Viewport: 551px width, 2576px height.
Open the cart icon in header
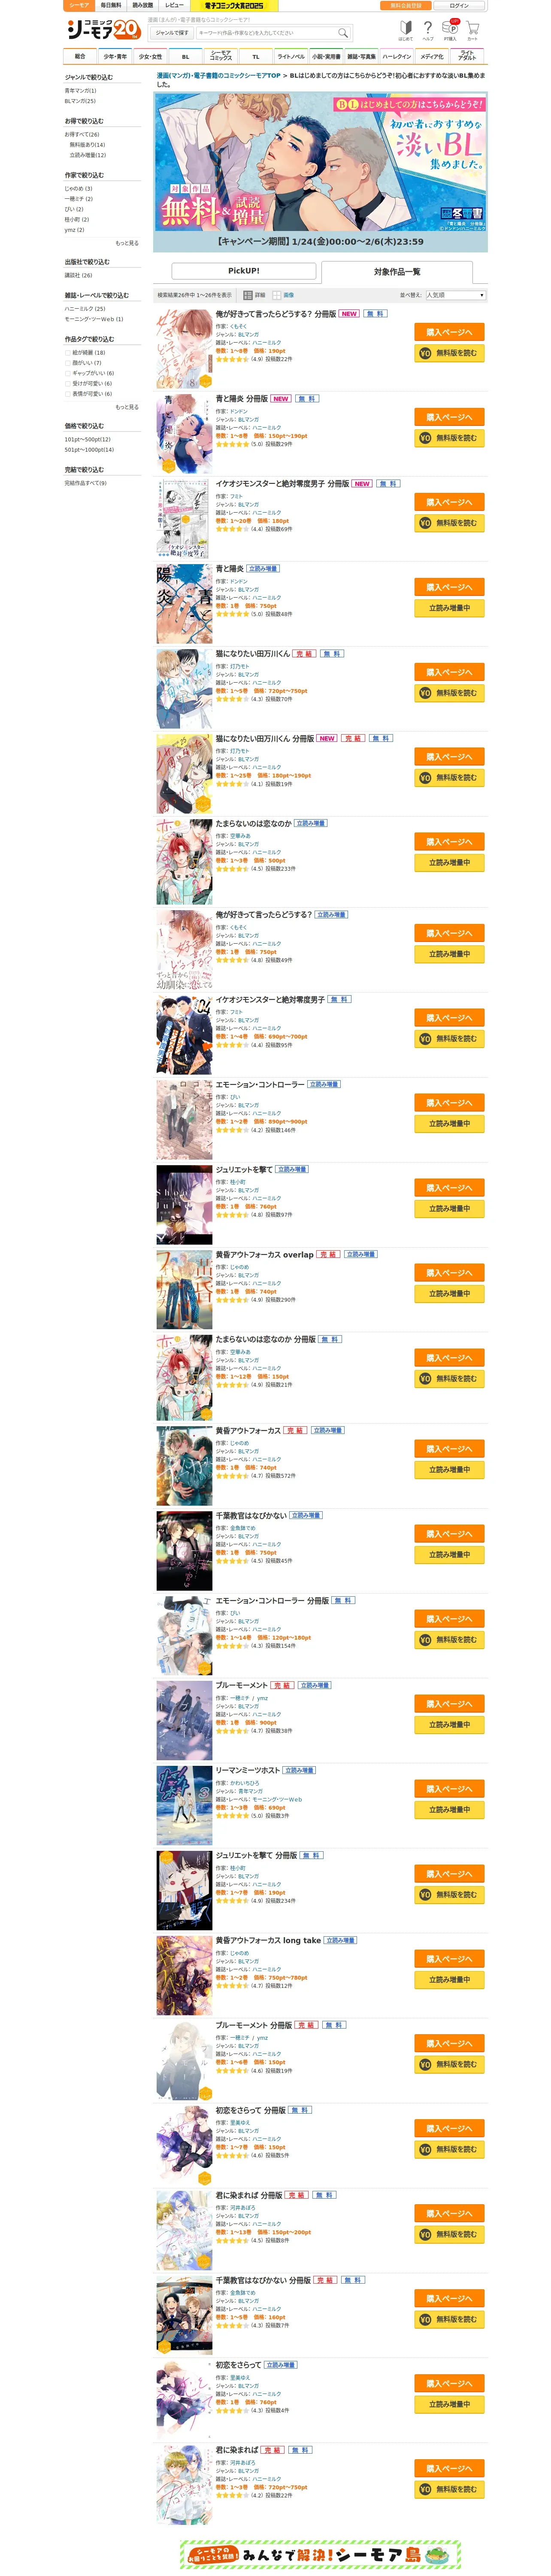point(473,30)
